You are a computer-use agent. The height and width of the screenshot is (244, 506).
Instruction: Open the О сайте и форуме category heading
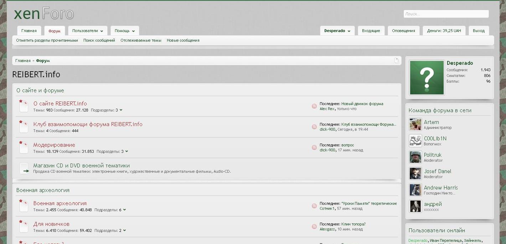40,90
